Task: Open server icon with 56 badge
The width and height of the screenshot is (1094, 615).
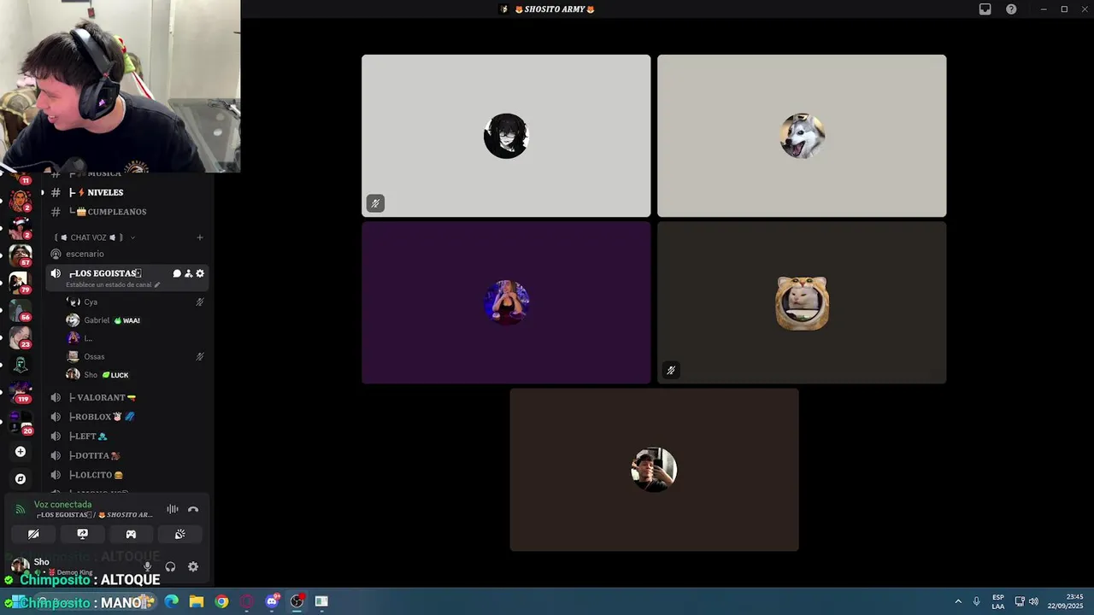Action: click(21, 309)
